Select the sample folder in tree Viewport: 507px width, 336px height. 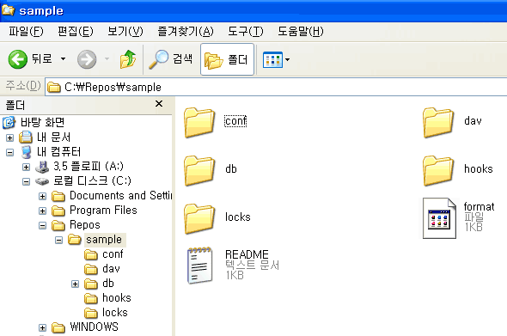104,240
